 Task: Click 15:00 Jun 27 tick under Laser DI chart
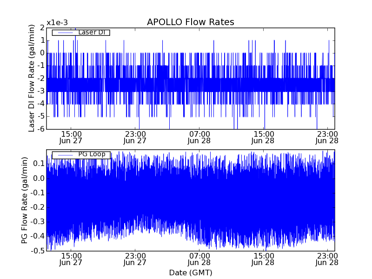[71, 137]
